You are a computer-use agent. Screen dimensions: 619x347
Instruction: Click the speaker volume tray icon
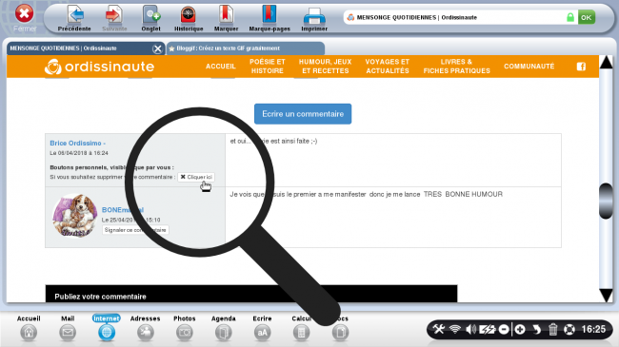point(471,329)
